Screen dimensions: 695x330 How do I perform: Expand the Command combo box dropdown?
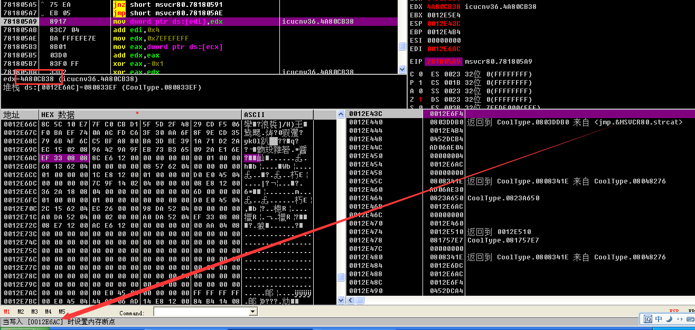tap(252, 312)
